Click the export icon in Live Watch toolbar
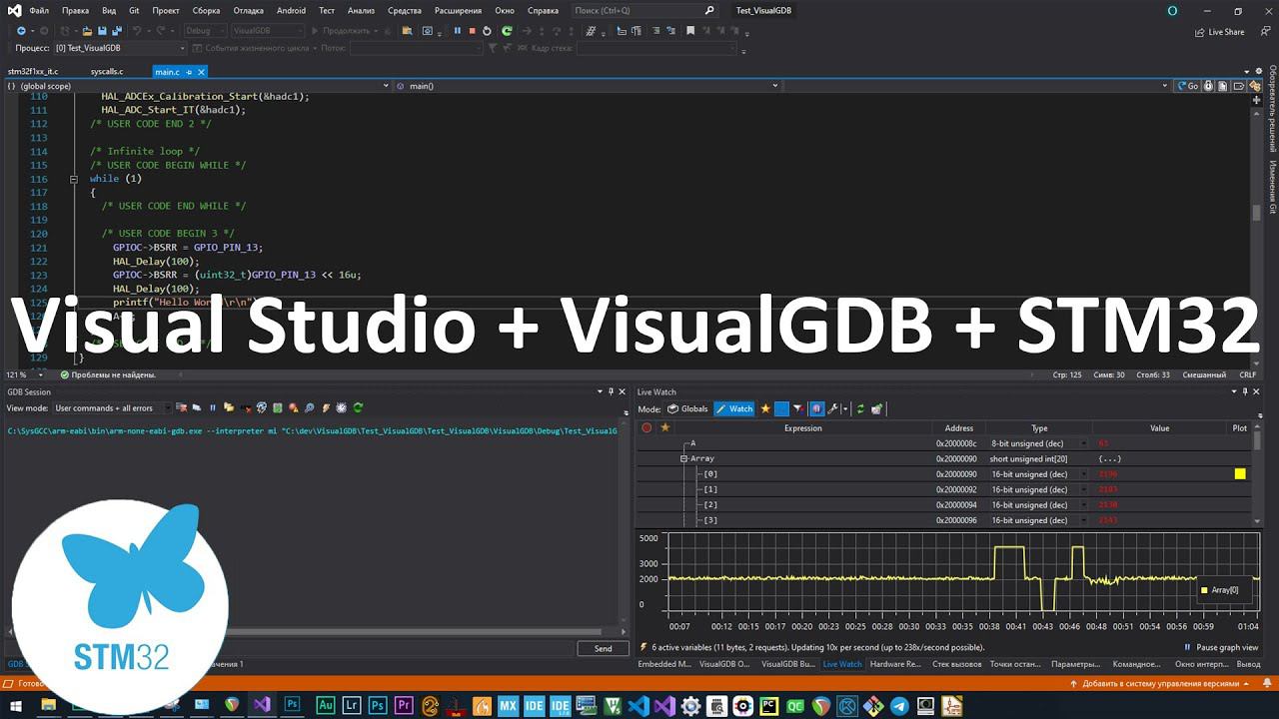Image resolution: width=1279 pixels, height=719 pixels. [876, 408]
